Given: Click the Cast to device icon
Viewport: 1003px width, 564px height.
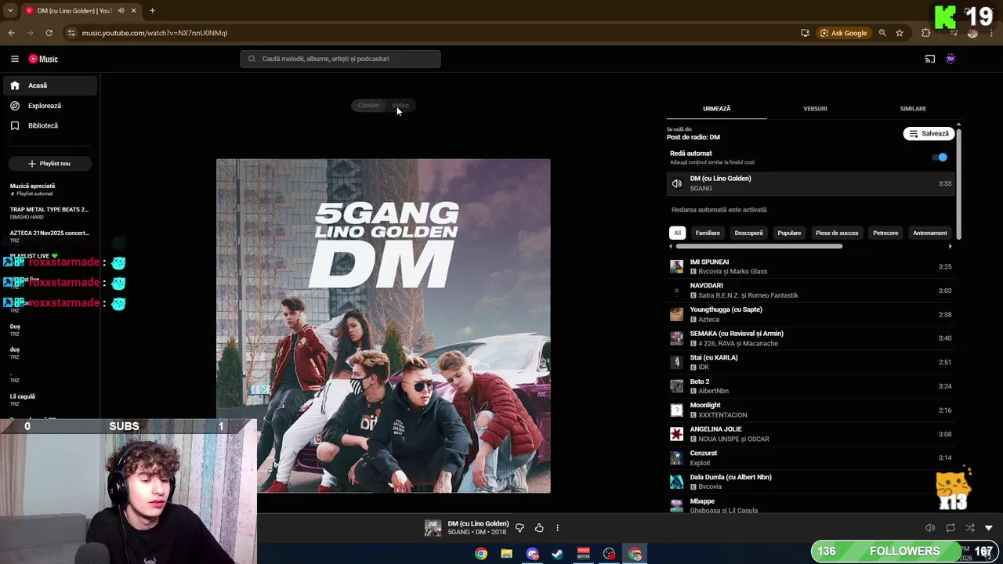Looking at the screenshot, I should coord(930,59).
